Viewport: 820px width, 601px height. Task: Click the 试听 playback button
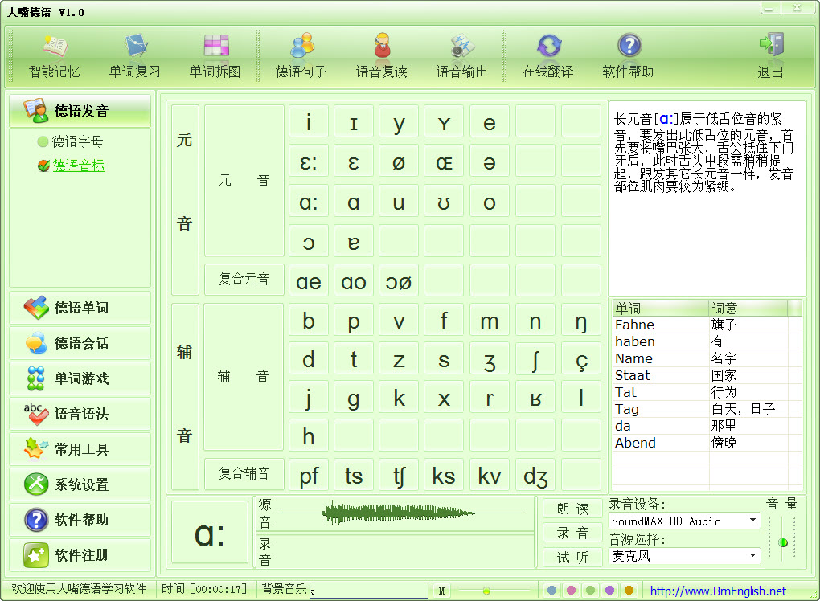pos(572,558)
